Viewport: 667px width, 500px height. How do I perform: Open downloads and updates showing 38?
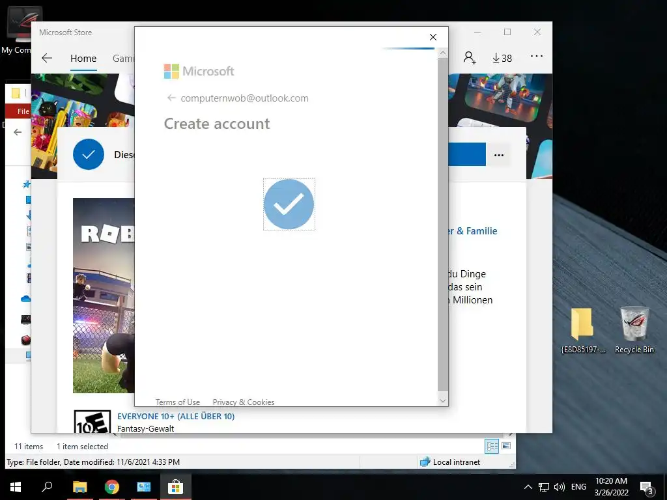502,58
